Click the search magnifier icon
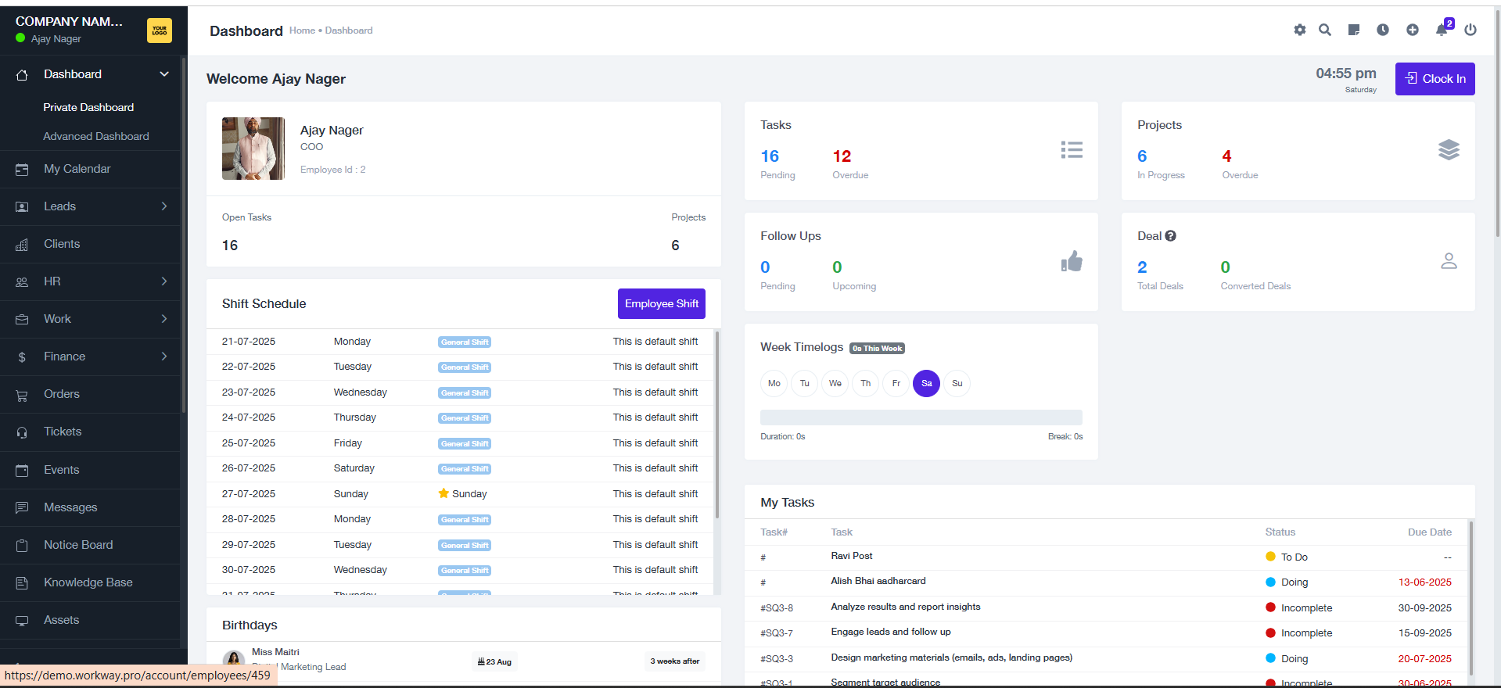Image resolution: width=1501 pixels, height=688 pixels. [x=1325, y=30]
